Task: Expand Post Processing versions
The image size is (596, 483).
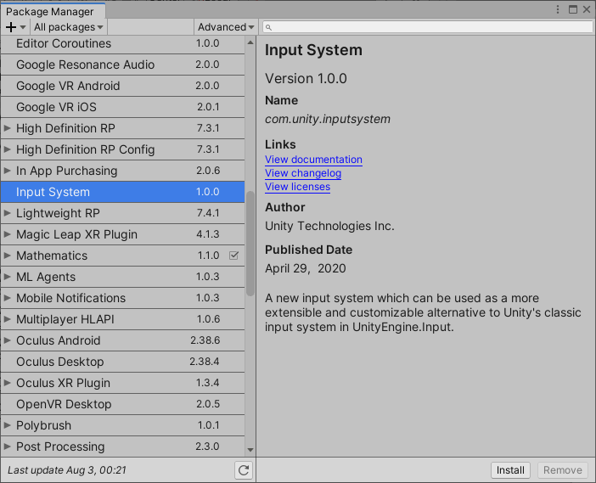Action: [x=8, y=446]
